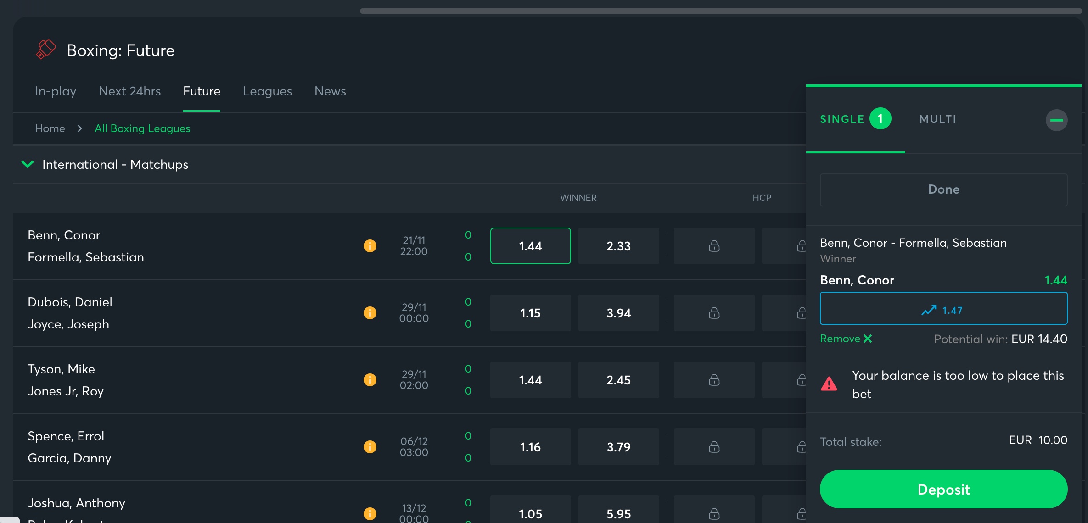
Task: Collapse International - Matchups section
Action: [x=28, y=164]
